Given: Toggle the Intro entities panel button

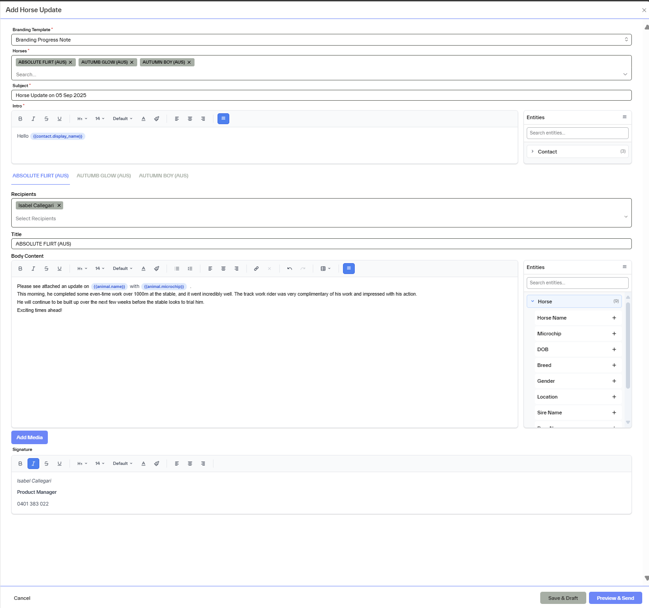Looking at the screenshot, I should click(223, 119).
